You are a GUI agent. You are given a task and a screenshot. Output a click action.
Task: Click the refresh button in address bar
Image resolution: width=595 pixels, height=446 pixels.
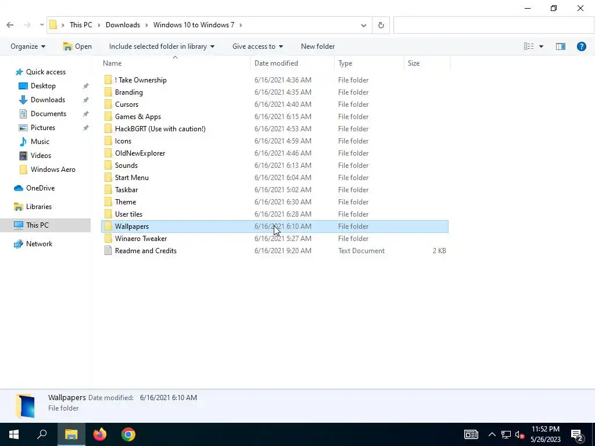coord(381,25)
